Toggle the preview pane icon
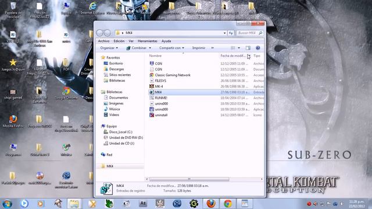The image size is (372, 209). tap(248, 48)
